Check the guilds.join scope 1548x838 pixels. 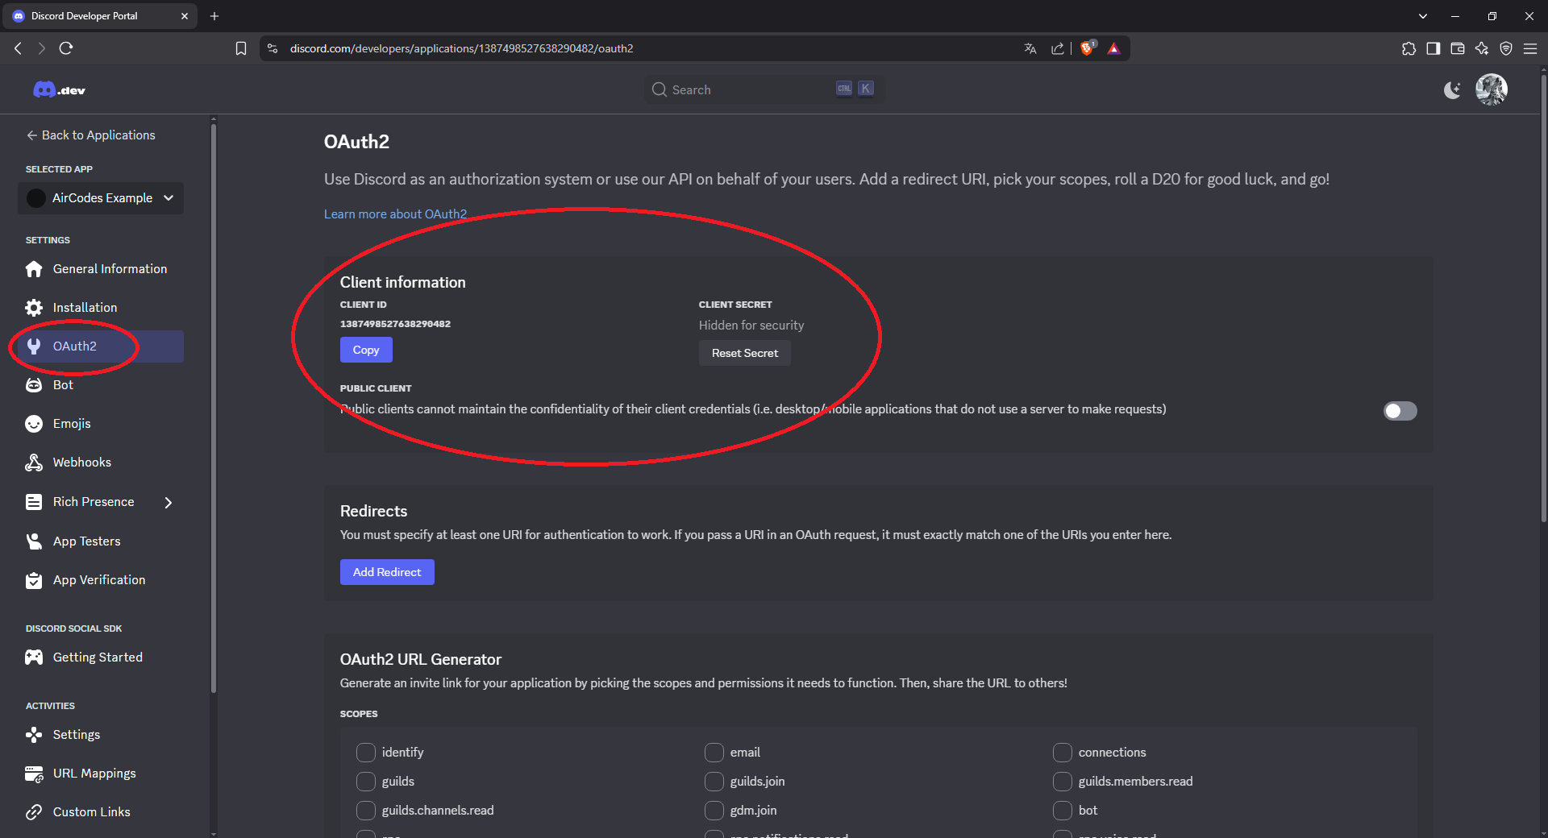(714, 781)
